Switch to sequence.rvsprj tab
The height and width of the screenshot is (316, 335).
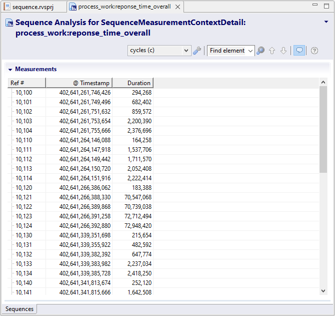pos(33,7)
